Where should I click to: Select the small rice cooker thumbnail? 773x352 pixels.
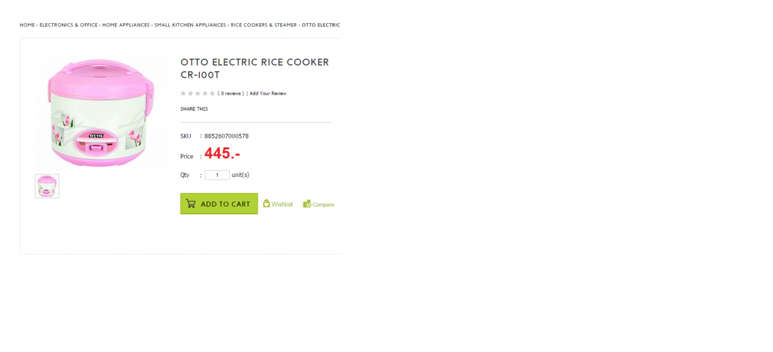tap(47, 186)
